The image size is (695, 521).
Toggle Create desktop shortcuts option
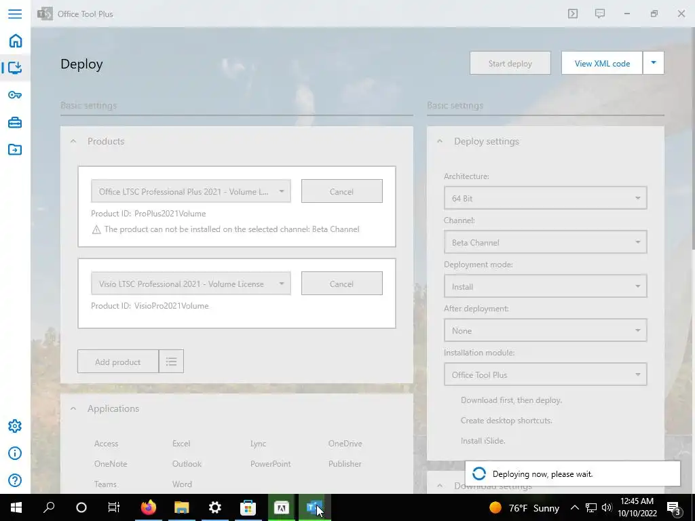point(506,421)
